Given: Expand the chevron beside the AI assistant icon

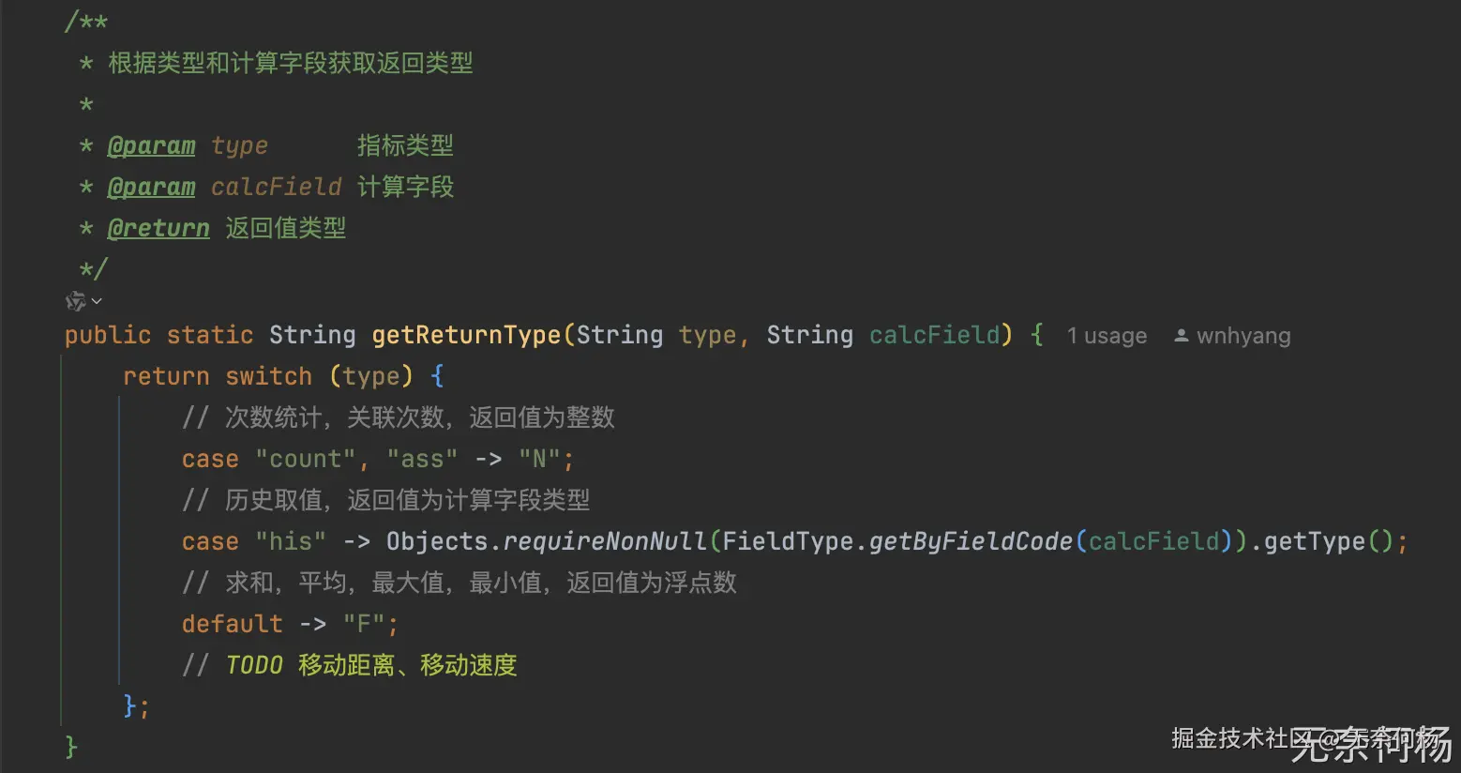Looking at the screenshot, I should (x=97, y=301).
